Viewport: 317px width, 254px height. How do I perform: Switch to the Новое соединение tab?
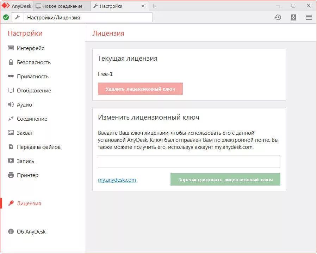(62, 6)
